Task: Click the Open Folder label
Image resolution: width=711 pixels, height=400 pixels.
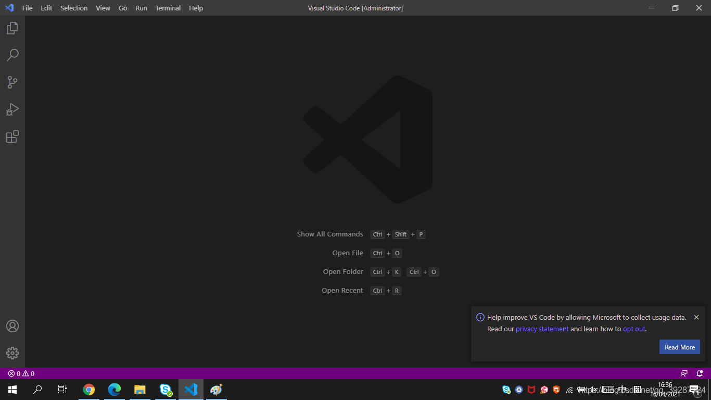Action: click(343, 272)
